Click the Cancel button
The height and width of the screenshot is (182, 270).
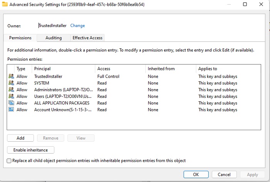pos(224,174)
